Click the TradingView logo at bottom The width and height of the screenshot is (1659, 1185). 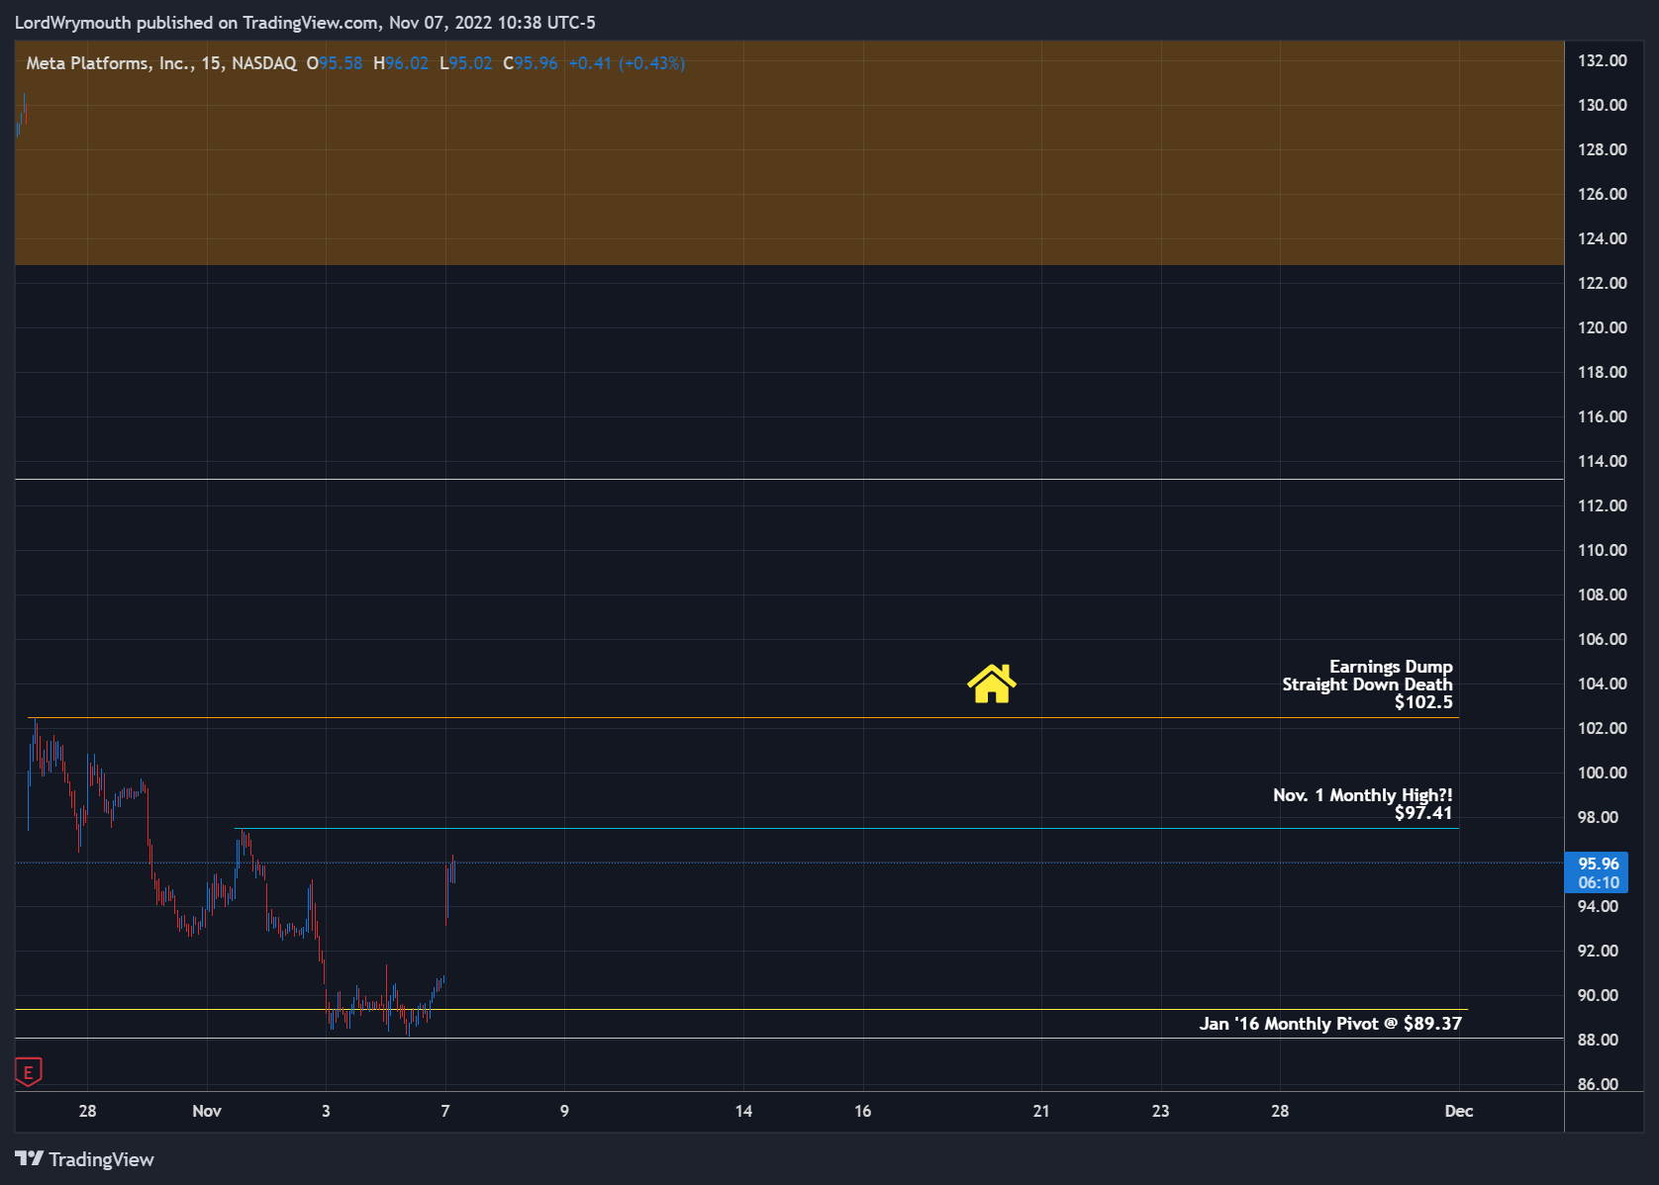pos(85,1159)
